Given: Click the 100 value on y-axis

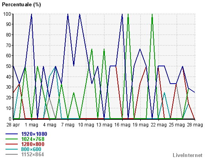Looking at the screenshot, I should click(x=7, y=14).
